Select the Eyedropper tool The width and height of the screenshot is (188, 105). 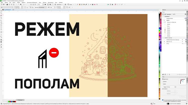click(1, 45)
